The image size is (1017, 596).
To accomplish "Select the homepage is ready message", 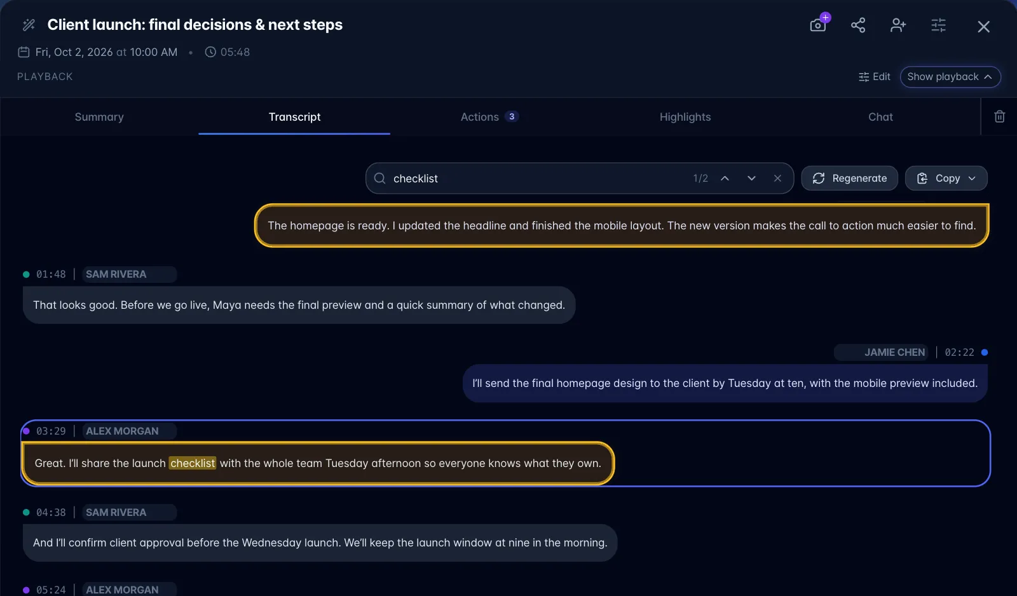I will click(622, 226).
